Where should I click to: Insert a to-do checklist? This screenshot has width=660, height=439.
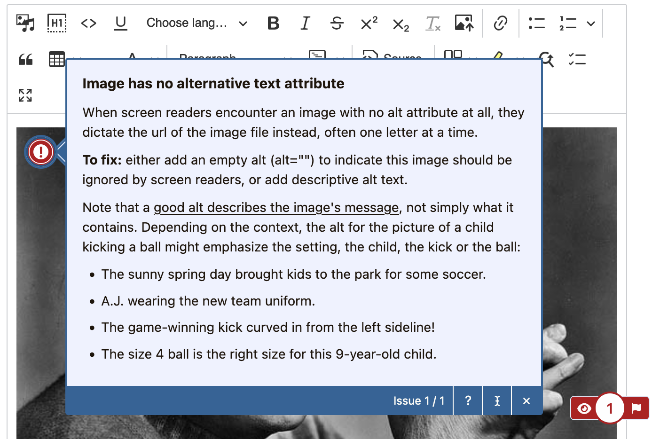(x=577, y=59)
